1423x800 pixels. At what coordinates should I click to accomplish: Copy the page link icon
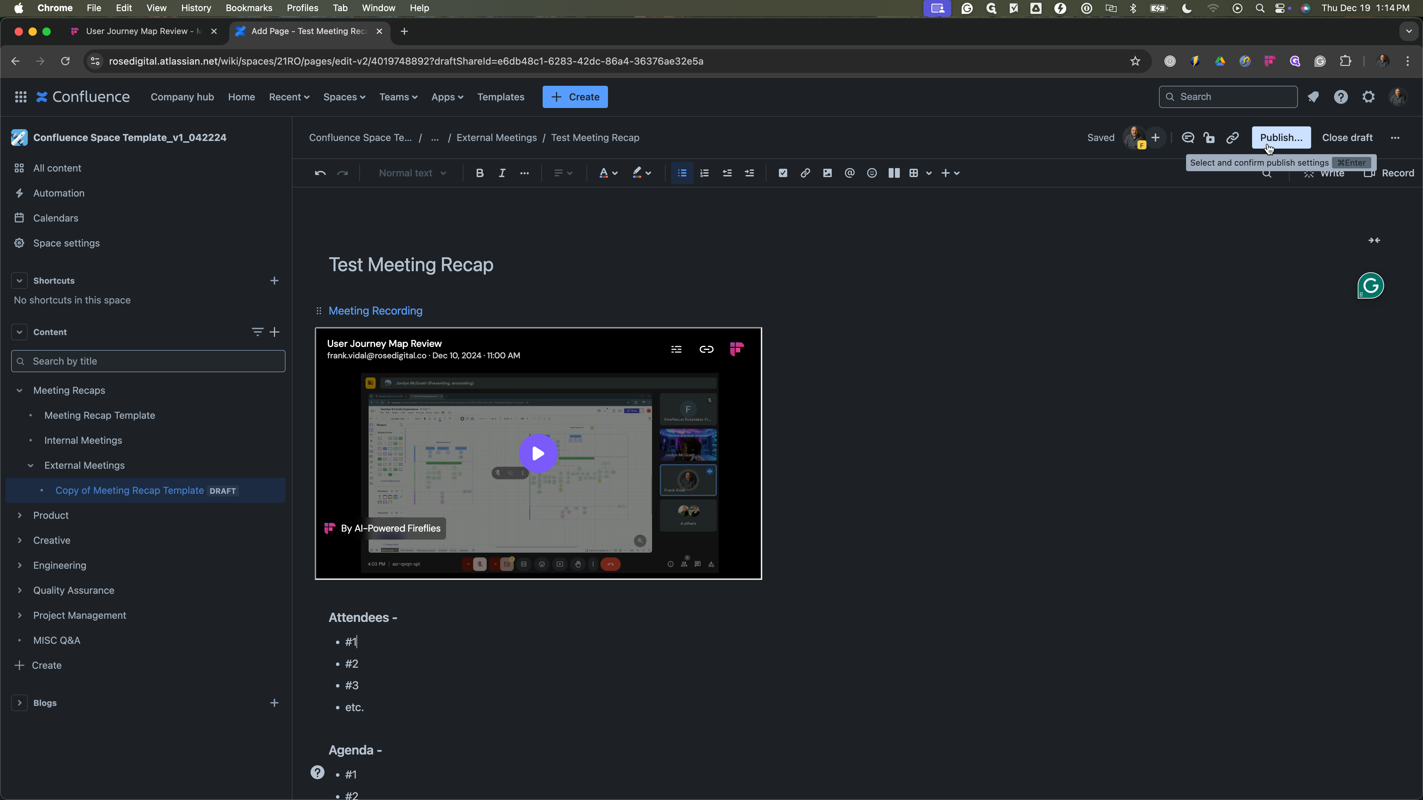tap(1232, 137)
